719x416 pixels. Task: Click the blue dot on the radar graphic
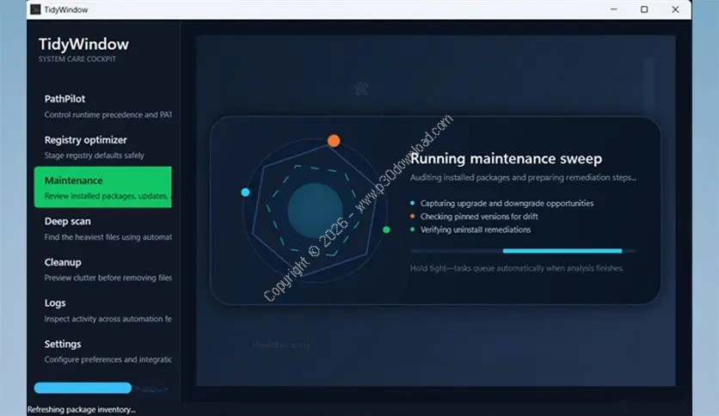click(246, 192)
